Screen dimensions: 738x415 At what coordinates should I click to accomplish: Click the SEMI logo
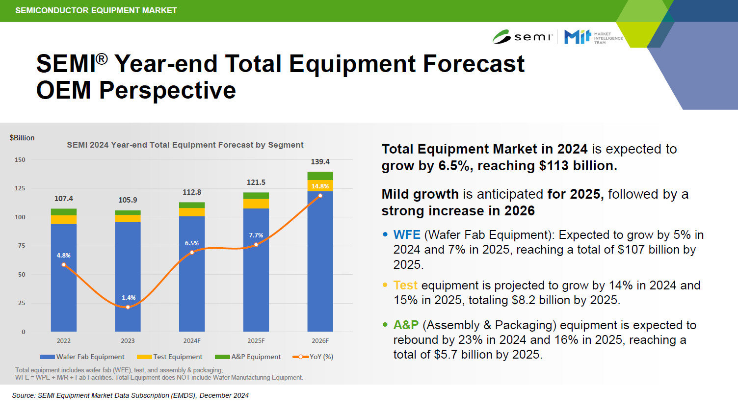pos(523,37)
